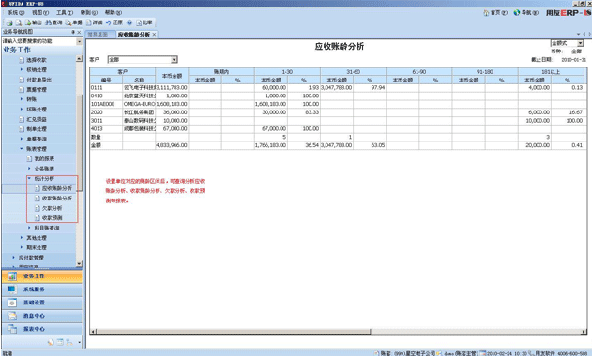Select the customer code cell 0111
The height and width of the screenshot is (356, 592).
(106, 87)
